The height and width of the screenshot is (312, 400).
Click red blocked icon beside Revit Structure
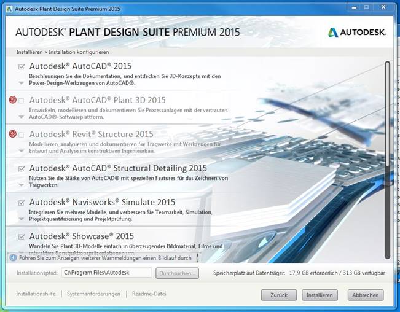(x=13, y=133)
